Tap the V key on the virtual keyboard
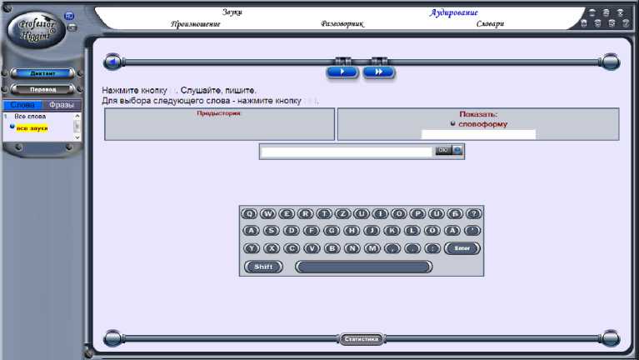Viewport: 639px width, 360px height. click(x=312, y=248)
